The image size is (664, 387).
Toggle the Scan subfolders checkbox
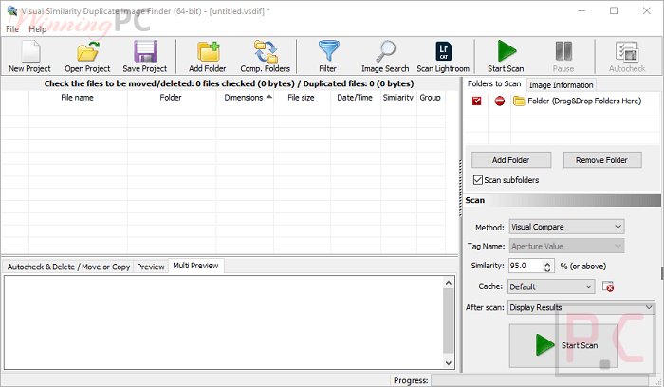(478, 180)
